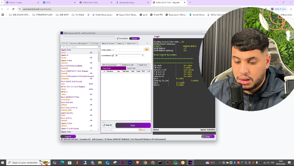Image resolution: width=294 pixels, height=166 pixels.
Task: Open the Windows Start menu
Action: (2, 163)
